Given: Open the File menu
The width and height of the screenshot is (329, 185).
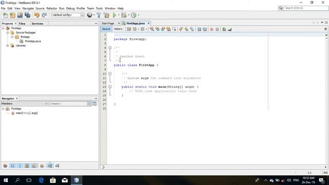Looking at the screenshot, I should pos(3,8).
